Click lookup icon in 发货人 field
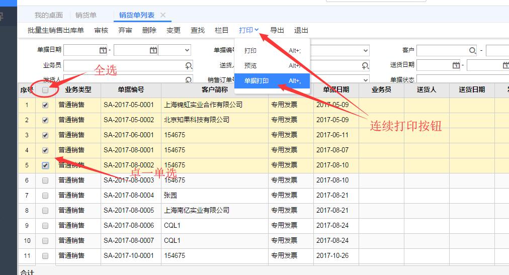Viewport: 509px width, 275px height. pos(189,79)
